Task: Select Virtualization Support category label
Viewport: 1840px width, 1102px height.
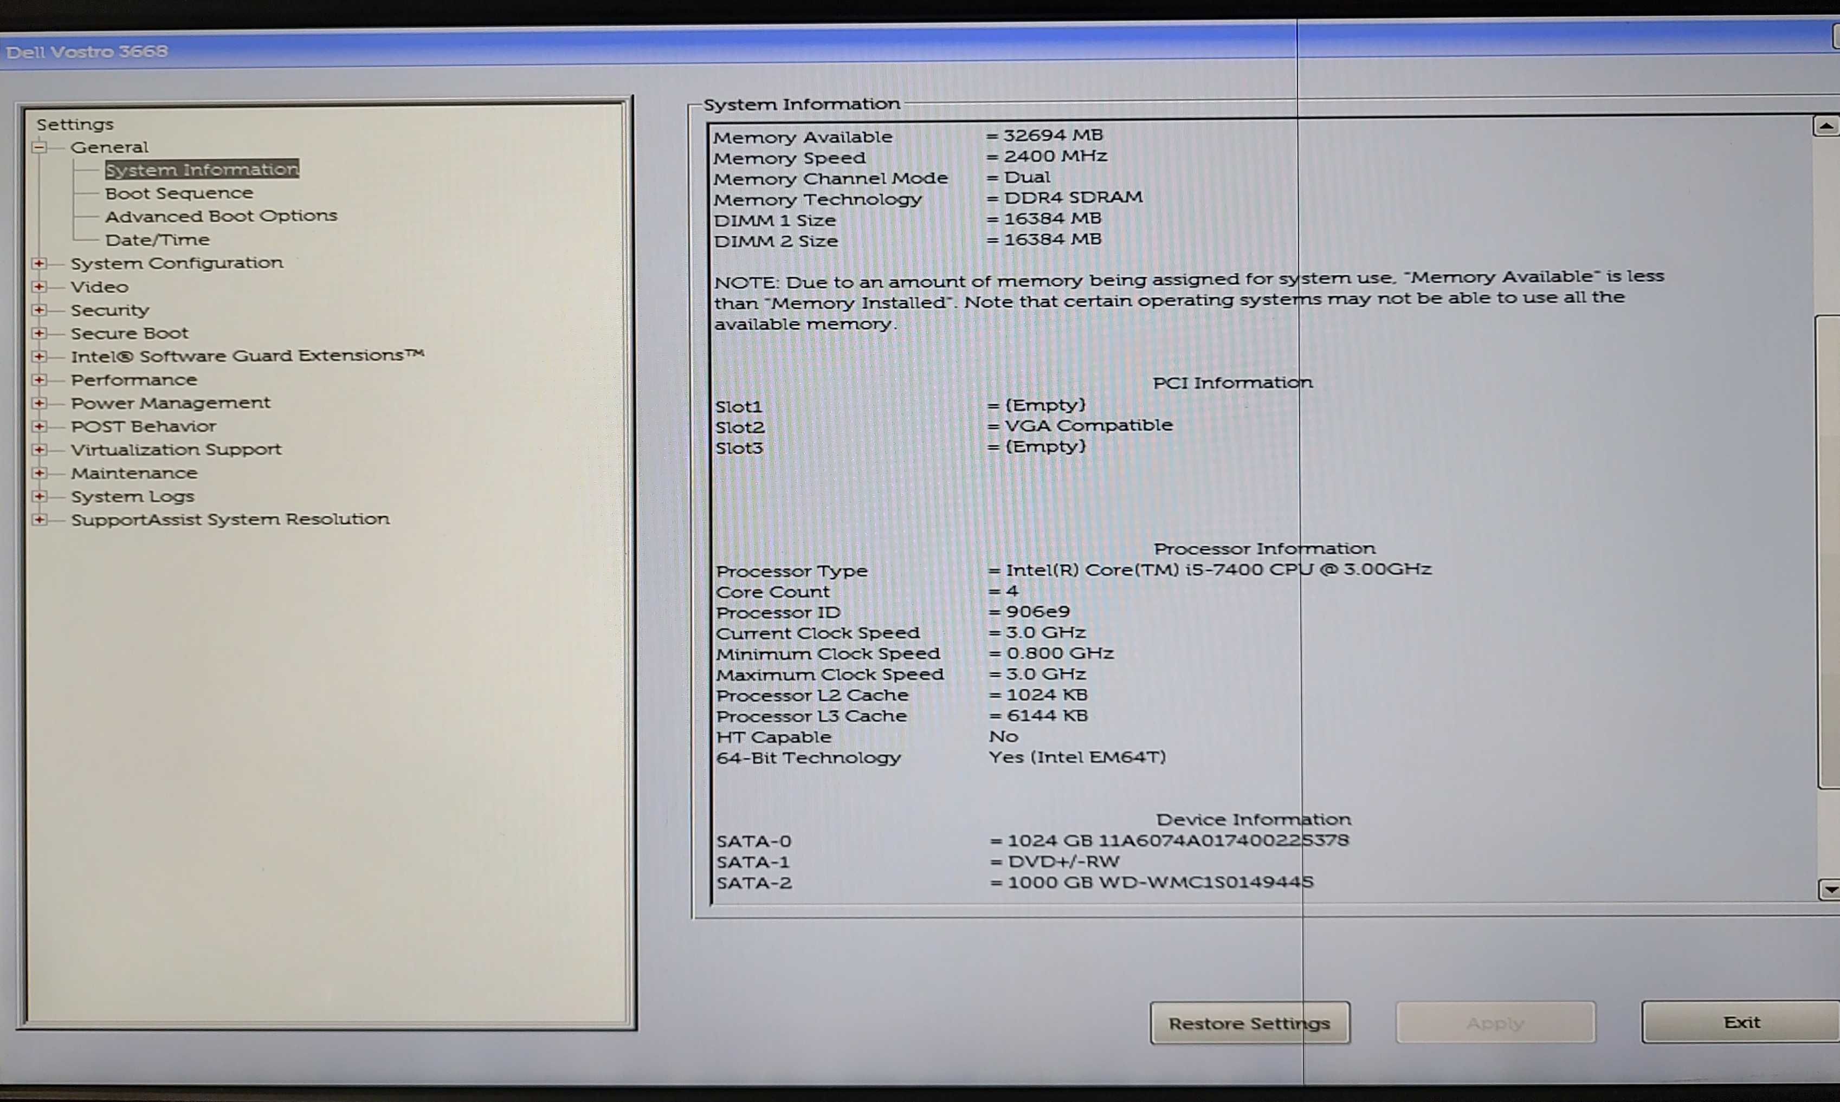Action: 176,449
